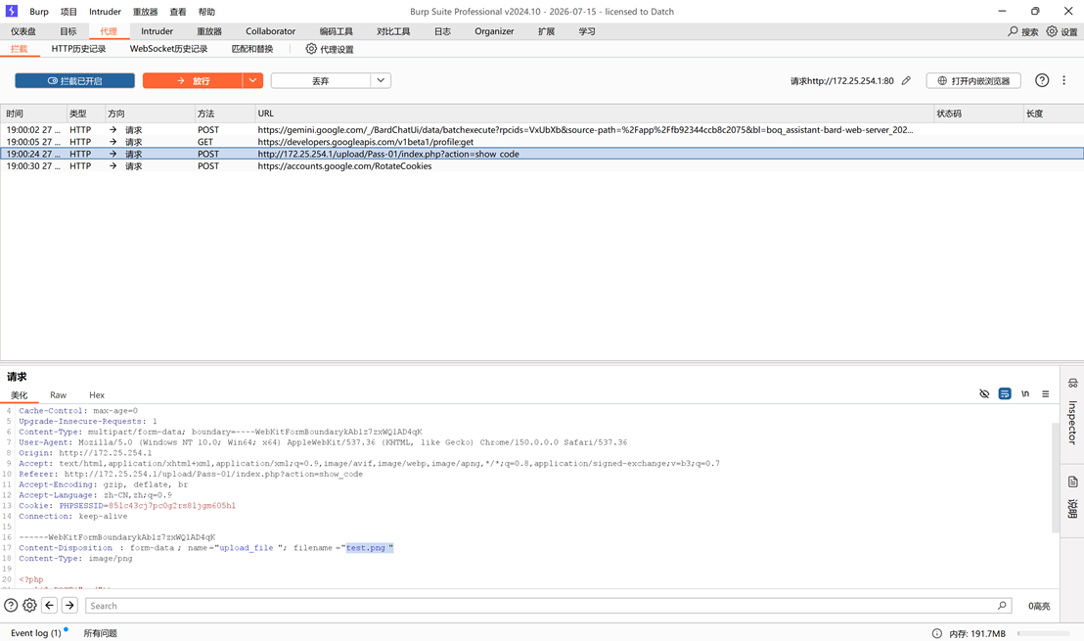Toggle the line wrap button in request editor
1084x641 pixels.
click(1005, 393)
